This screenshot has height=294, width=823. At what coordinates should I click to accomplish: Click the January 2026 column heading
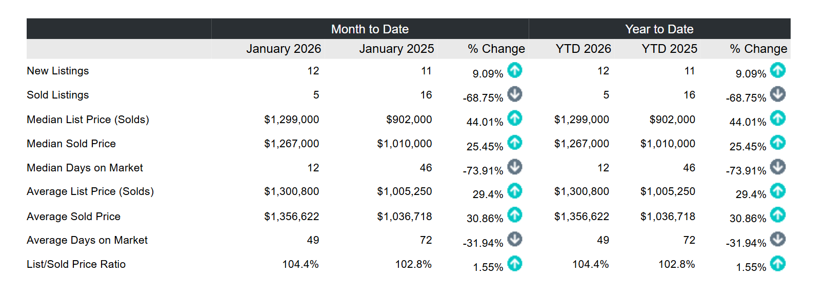point(284,49)
